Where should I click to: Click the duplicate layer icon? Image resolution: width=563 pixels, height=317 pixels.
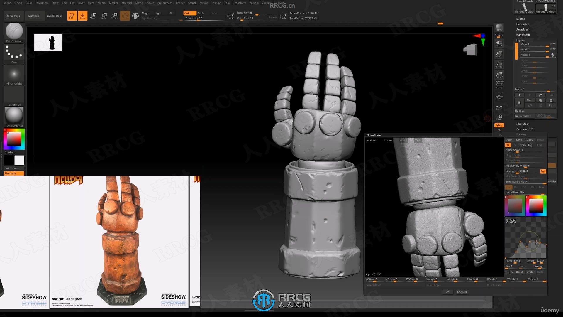[x=540, y=100]
